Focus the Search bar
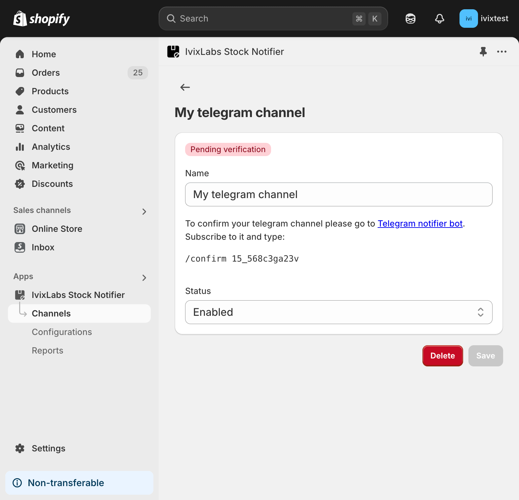The image size is (519, 500). 273,19
